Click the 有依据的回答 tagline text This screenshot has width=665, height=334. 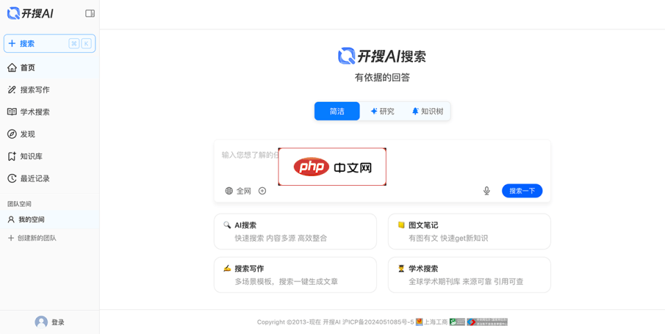pyautogui.click(x=382, y=78)
